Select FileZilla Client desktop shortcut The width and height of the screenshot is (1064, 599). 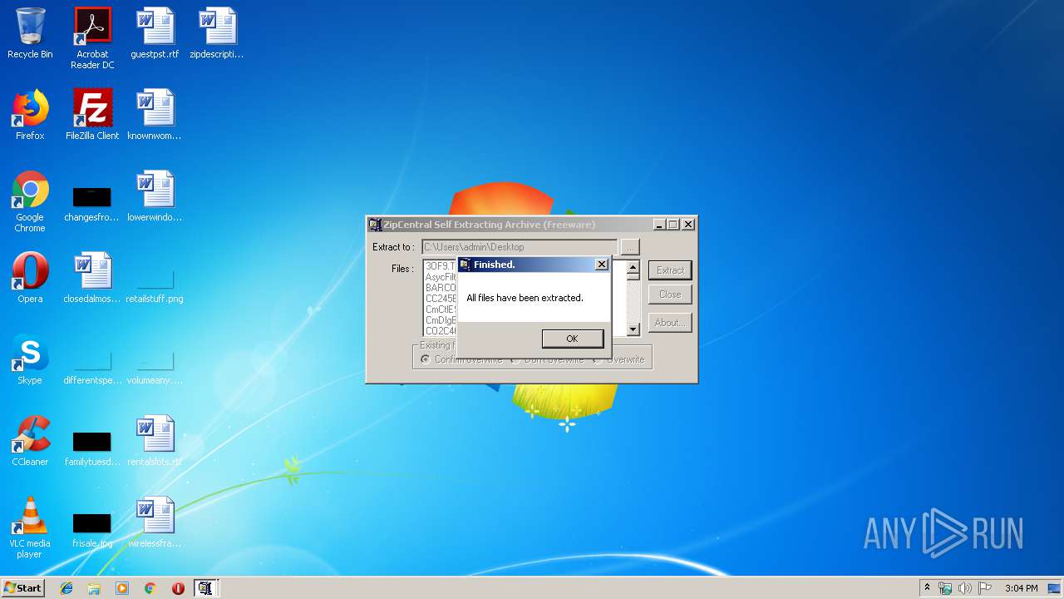(92, 115)
